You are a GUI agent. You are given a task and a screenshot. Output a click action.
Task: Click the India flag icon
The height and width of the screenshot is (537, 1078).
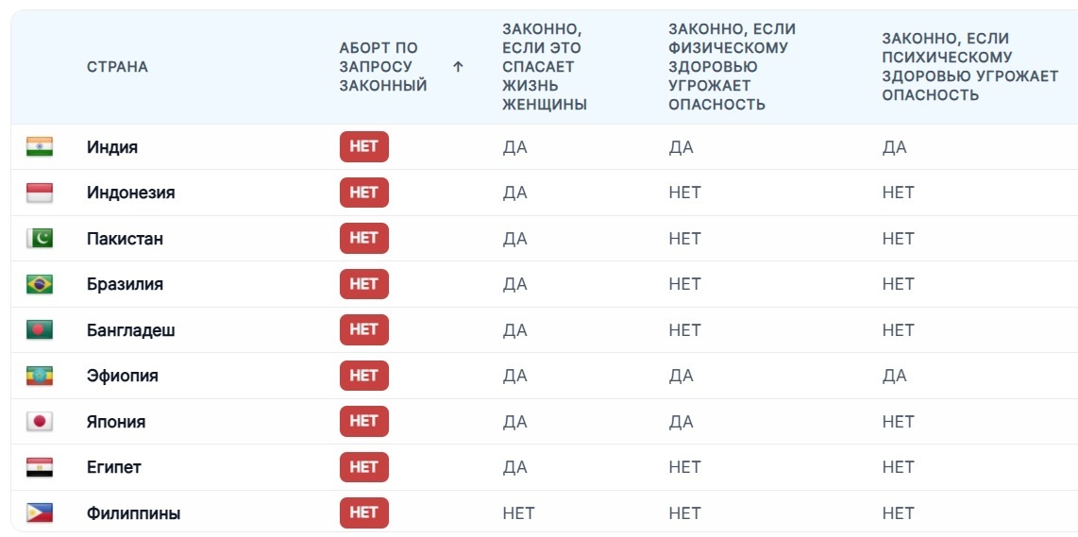pos(40,146)
